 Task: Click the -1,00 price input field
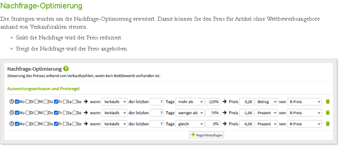[x=246, y=113]
